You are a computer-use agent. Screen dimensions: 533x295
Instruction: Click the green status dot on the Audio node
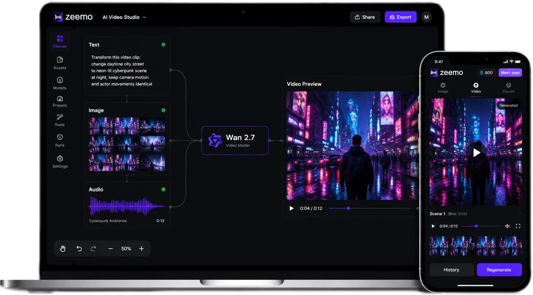point(163,190)
